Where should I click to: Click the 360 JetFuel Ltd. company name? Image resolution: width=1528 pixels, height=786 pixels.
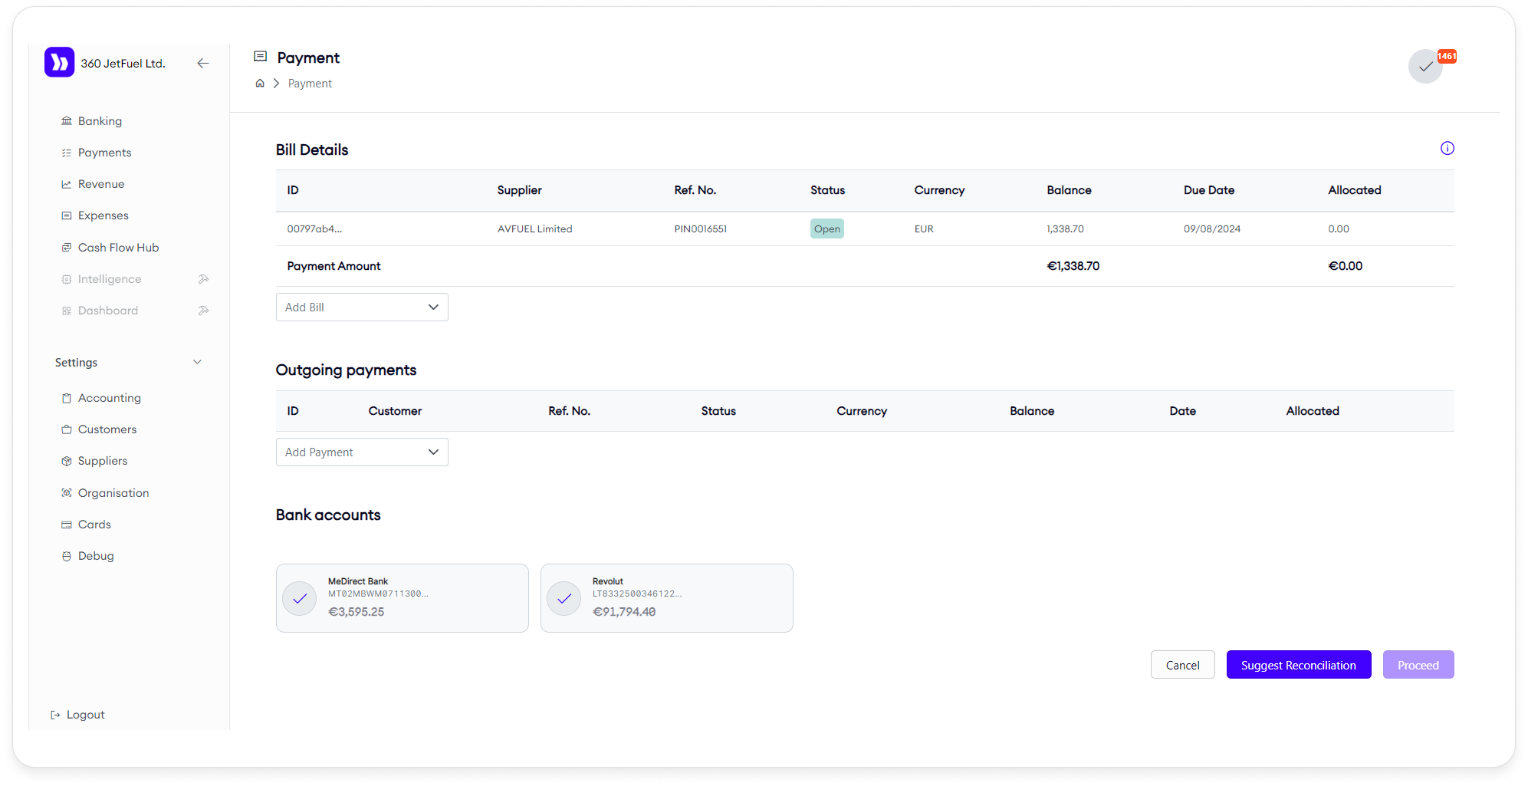123,64
